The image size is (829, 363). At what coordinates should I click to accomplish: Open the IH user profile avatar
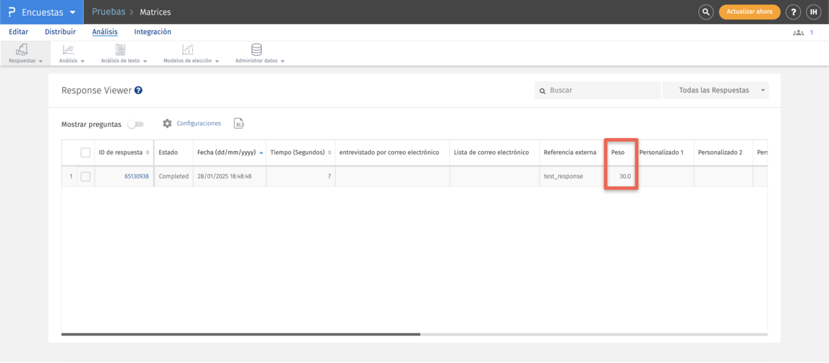tap(813, 12)
